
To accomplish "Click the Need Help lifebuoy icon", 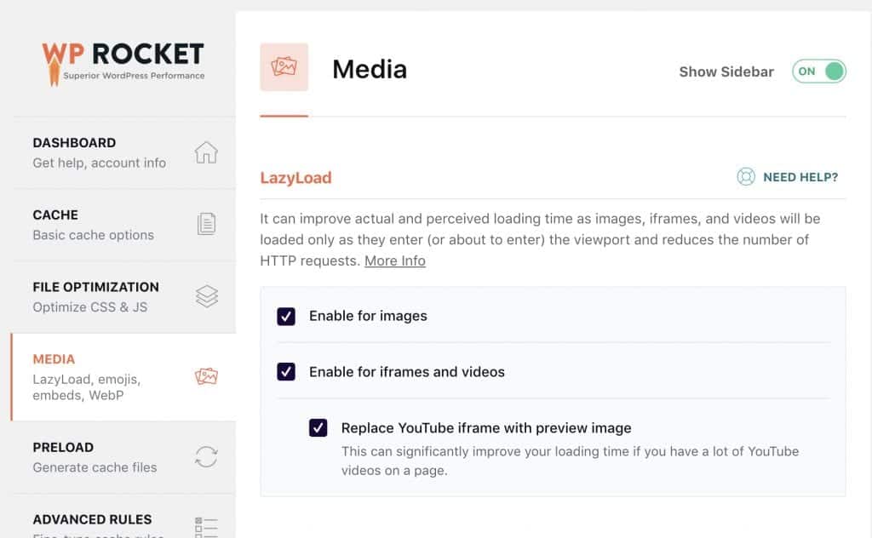I will [x=746, y=177].
